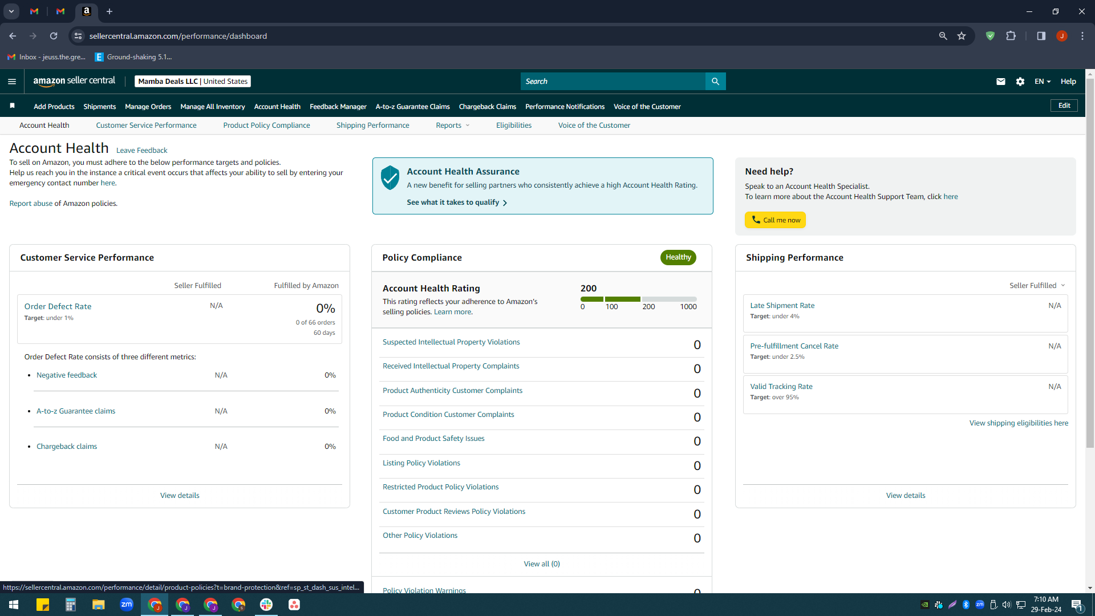Click See what it takes to qualify
The image size is (1095, 616).
(457, 202)
